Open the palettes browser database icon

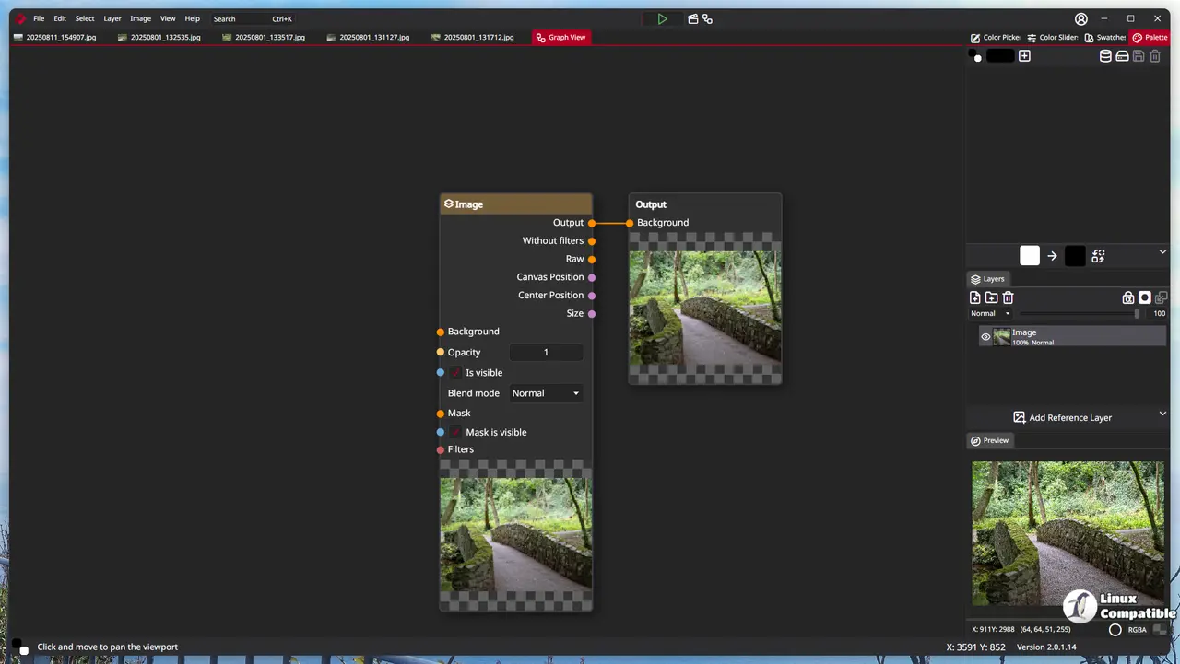(1105, 56)
